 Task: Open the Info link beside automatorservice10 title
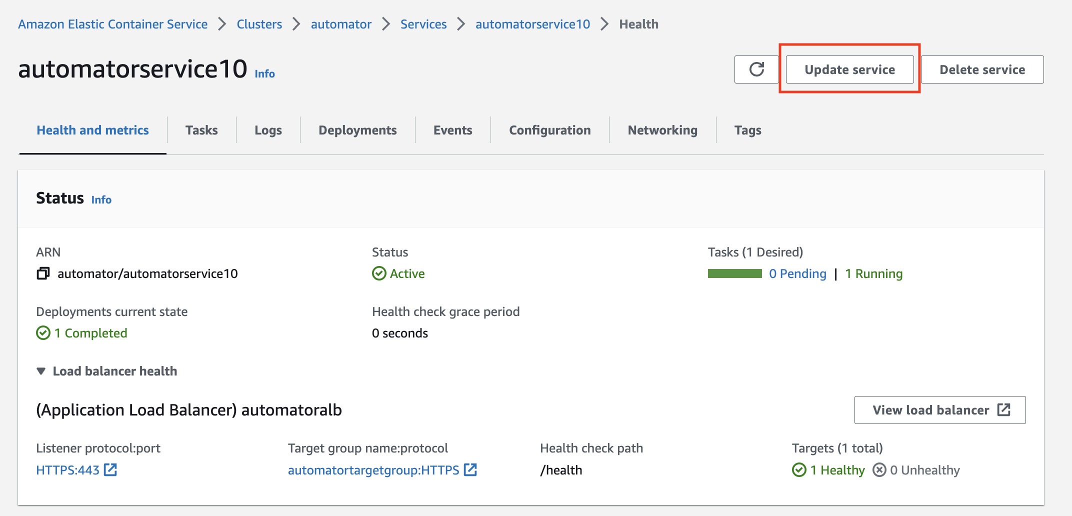(264, 73)
